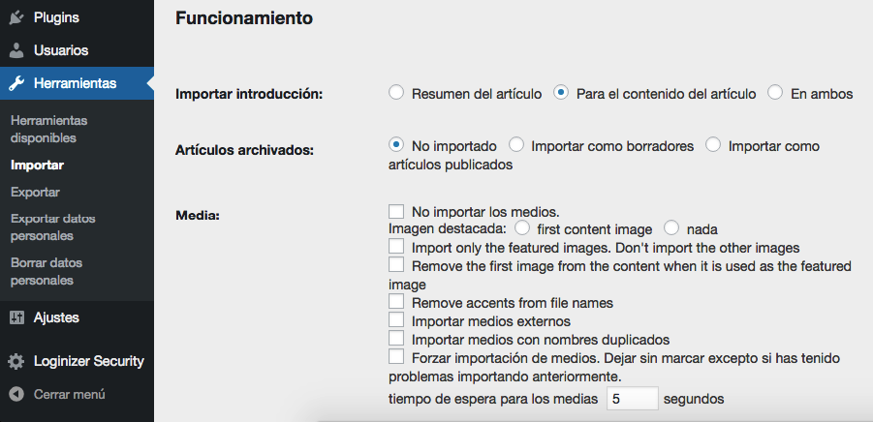
Task: Click the Herramientas wrench icon
Action: point(16,83)
